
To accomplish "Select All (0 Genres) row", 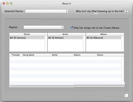I will click(x=27, y=38).
